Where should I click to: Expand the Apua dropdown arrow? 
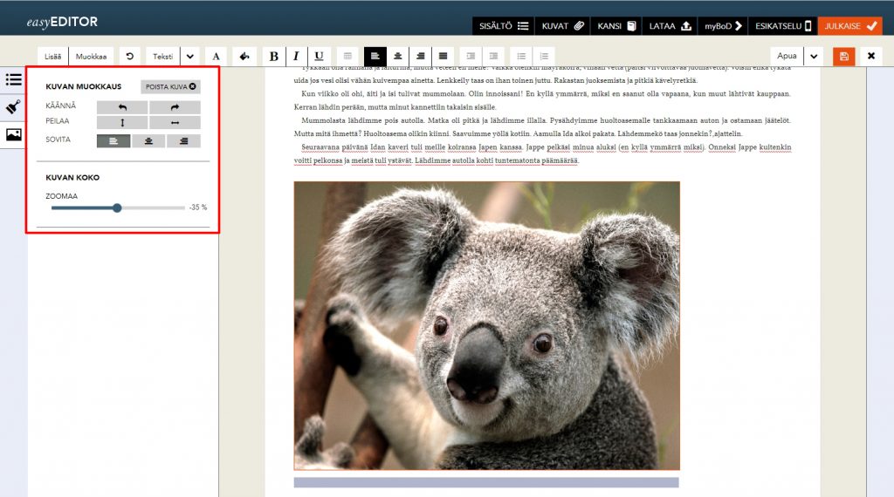(814, 57)
